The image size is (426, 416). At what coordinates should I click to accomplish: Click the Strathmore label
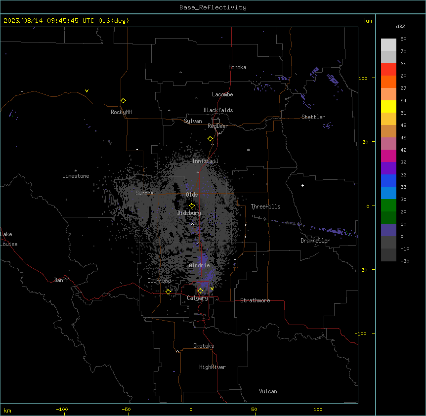coord(255,300)
